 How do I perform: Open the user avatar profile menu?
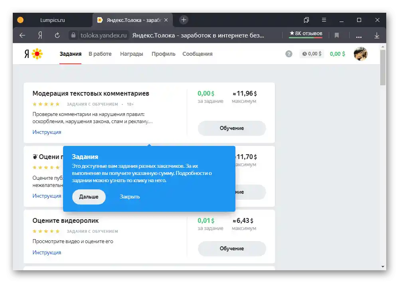pyautogui.click(x=360, y=54)
